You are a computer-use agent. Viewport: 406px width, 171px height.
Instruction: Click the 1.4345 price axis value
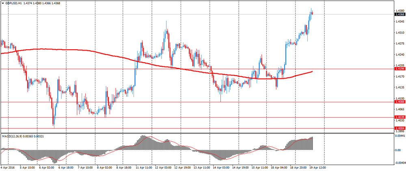coord(399,22)
